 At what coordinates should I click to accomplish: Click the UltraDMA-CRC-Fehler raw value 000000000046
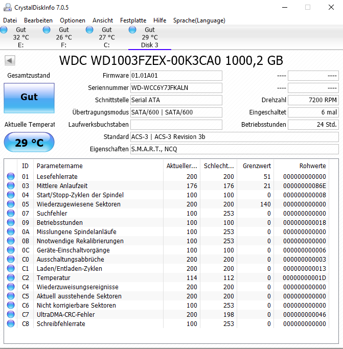(305, 315)
